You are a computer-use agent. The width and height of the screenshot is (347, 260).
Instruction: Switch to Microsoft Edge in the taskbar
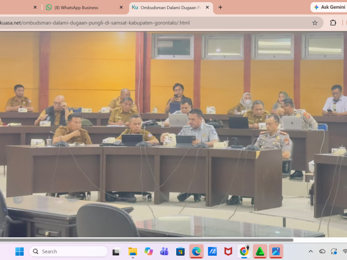click(x=196, y=251)
